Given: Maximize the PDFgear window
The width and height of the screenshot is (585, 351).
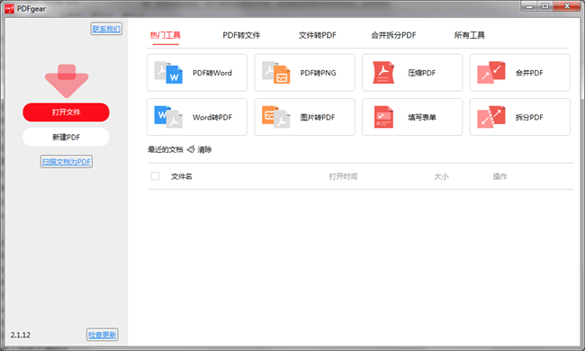Looking at the screenshot, I should tap(545, 6).
